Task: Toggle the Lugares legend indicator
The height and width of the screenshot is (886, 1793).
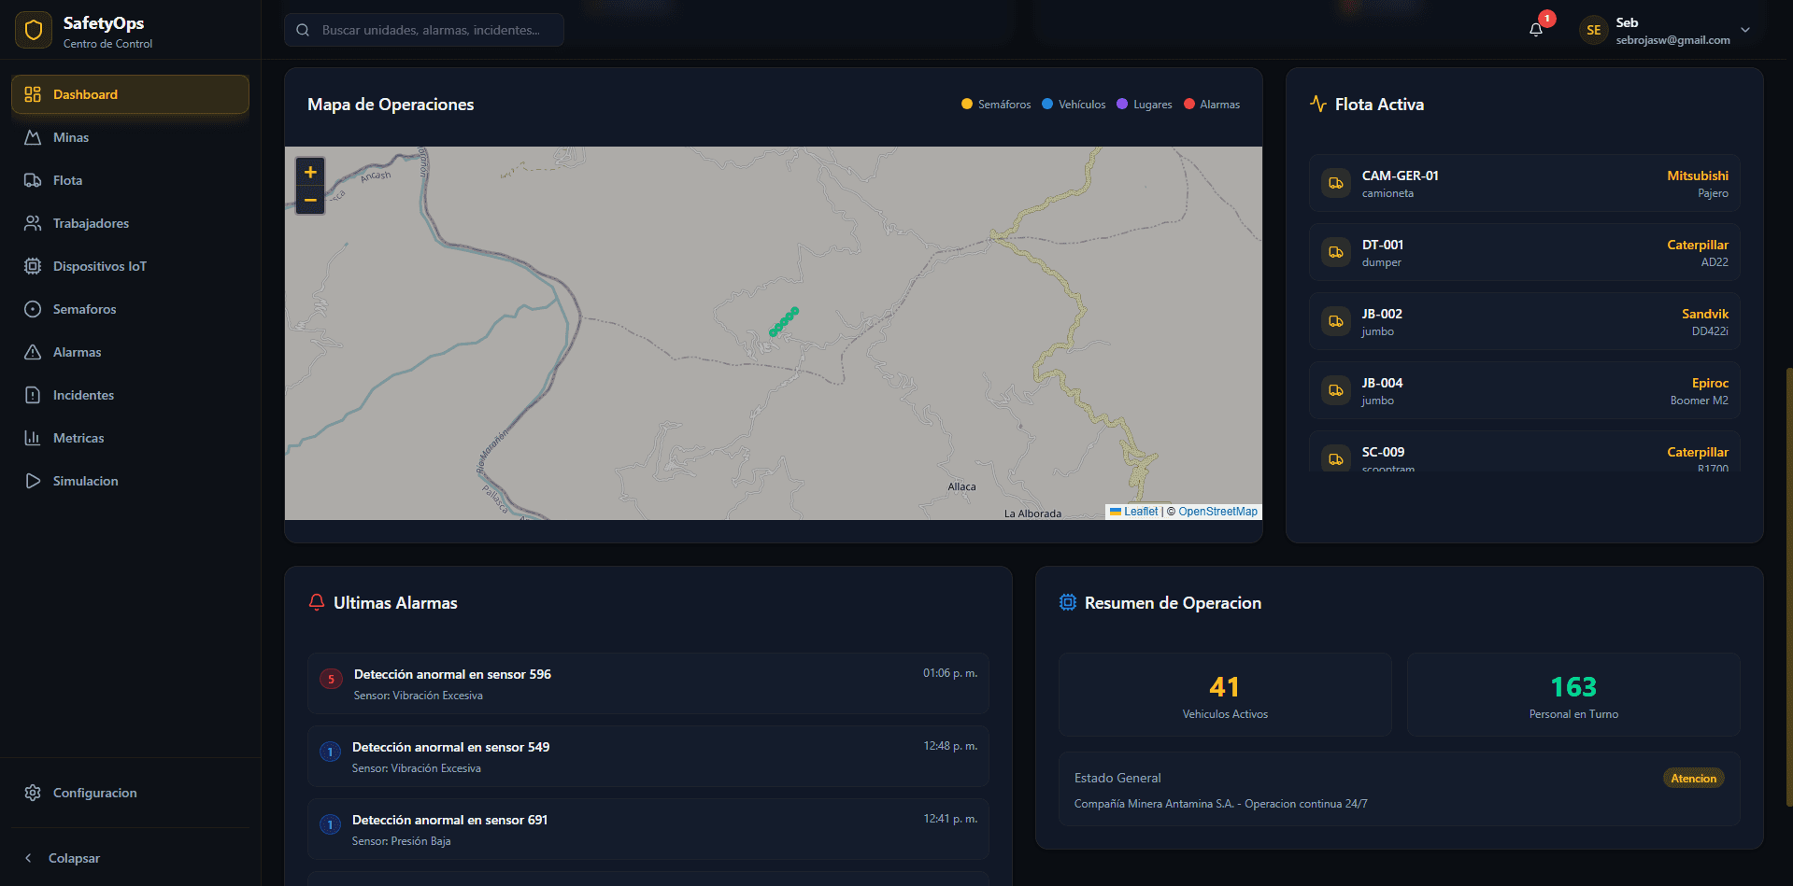Action: tap(1144, 104)
